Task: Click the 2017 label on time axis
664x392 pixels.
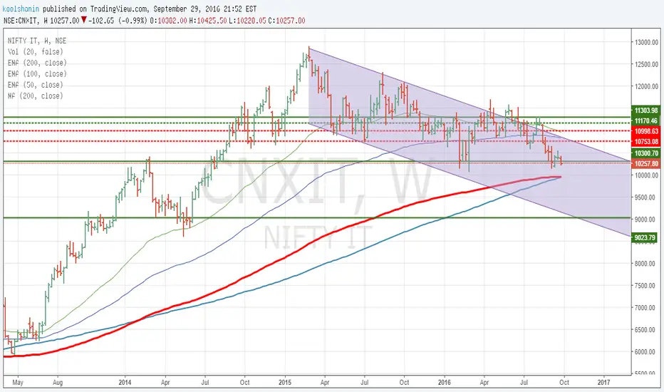Action: tap(603, 382)
